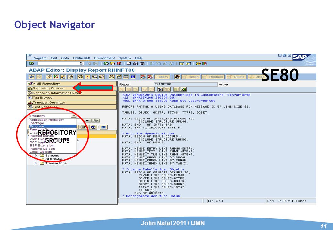The width and height of the screenshot is (333, 230).
Task: Click the refresh object list icon
Action: click(93, 127)
